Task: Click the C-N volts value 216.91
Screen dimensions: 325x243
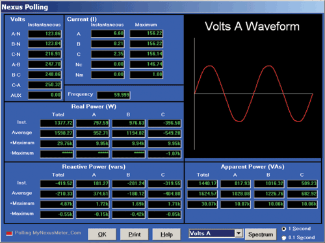Action: [x=45, y=54]
